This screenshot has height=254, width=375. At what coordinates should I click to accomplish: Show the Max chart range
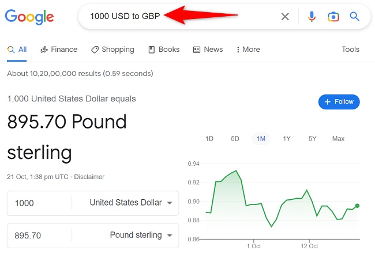(x=338, y=139)
